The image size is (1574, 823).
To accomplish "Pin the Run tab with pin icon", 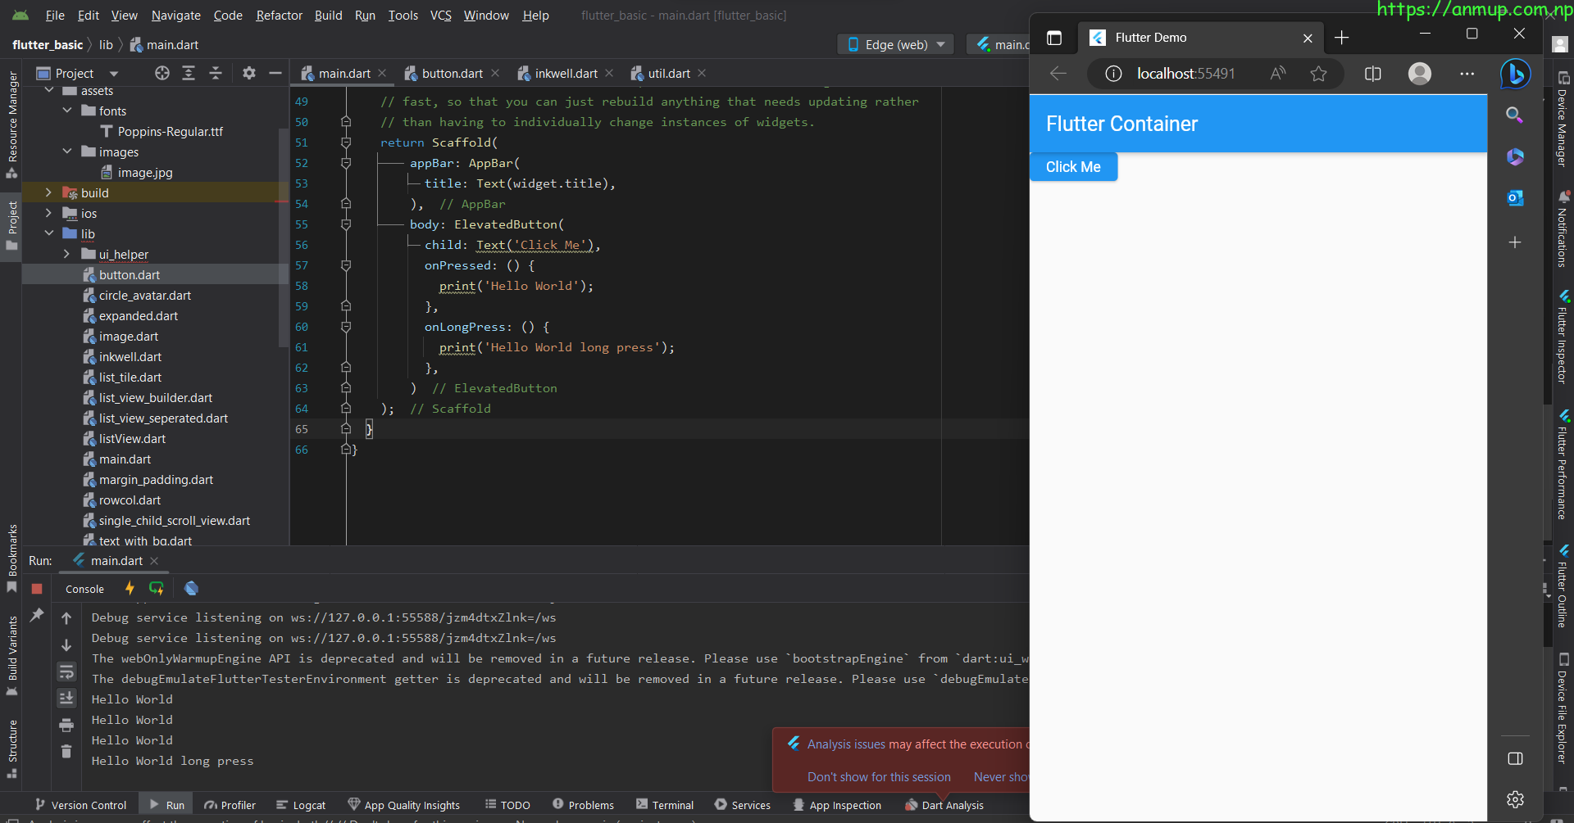I will [x=37, y=615].
